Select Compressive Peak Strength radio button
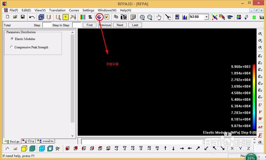The height and width of the screenshot is (160, 266). [x=11, y=47]
